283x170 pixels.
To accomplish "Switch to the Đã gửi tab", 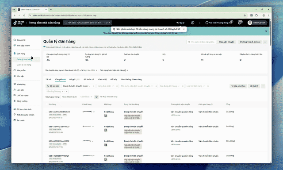I will coord(75,80).
